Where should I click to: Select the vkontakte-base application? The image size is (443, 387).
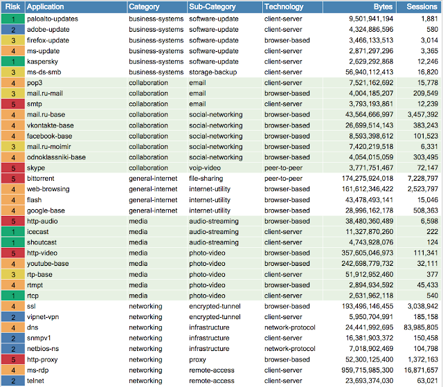[51, 125]
